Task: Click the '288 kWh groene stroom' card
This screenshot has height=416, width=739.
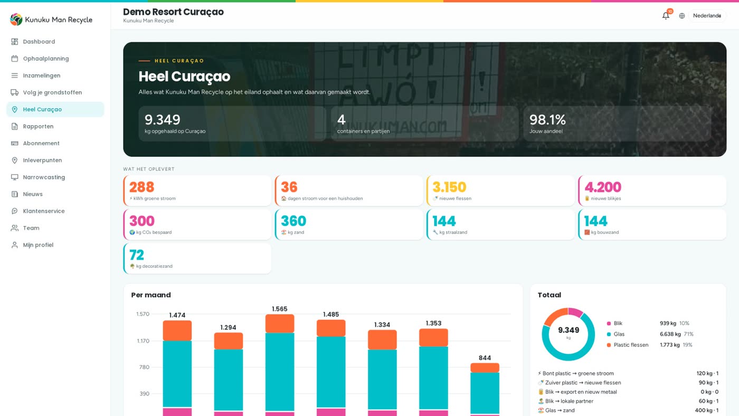Action: 197,191
